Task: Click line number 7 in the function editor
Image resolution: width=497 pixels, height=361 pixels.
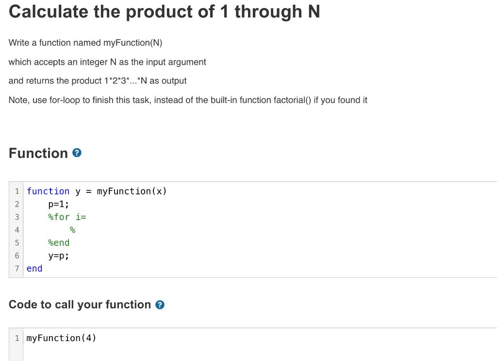Action: [x=17, y=268]
